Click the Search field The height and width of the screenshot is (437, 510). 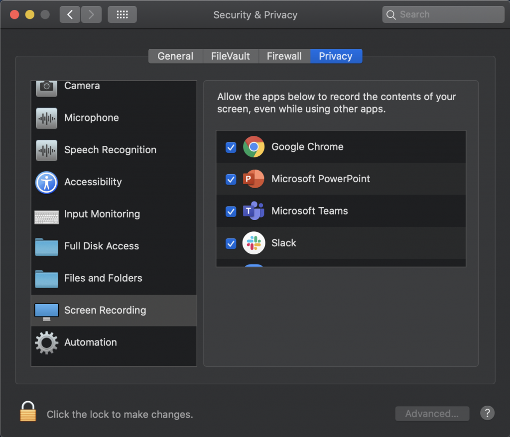[443, 14]
